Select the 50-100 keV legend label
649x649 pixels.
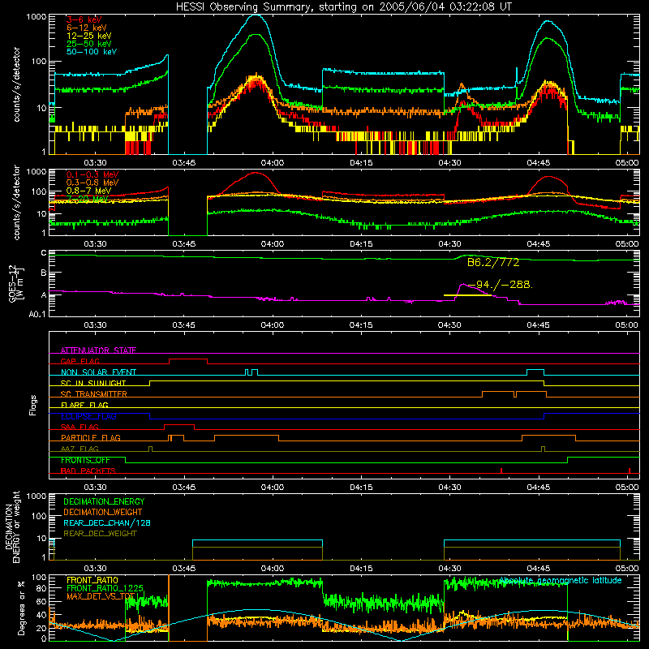point(92,52)
